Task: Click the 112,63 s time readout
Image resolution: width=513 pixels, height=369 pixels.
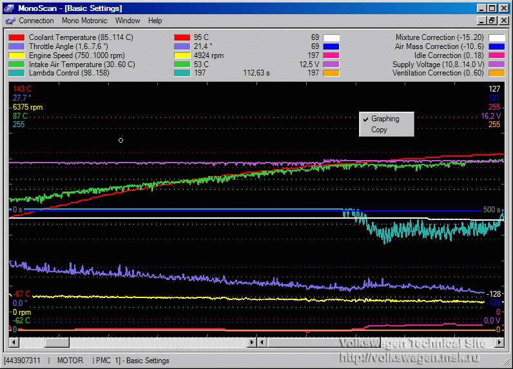Action: 256,73
